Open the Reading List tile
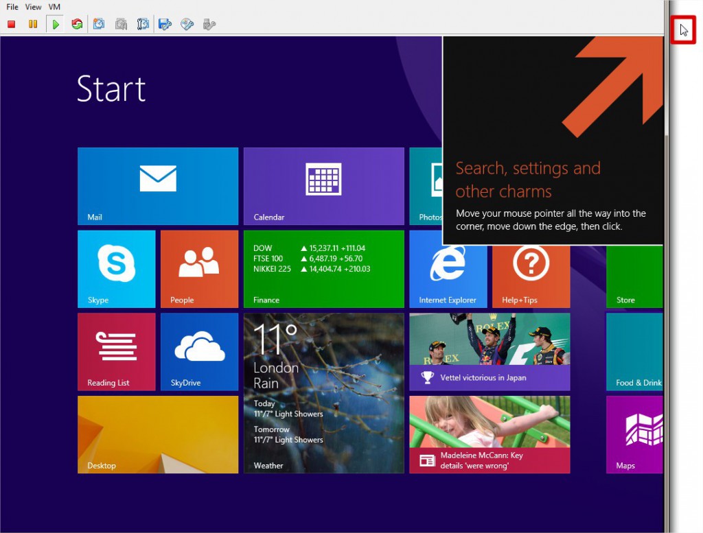The image size is (703, 533). coord(117,352)
